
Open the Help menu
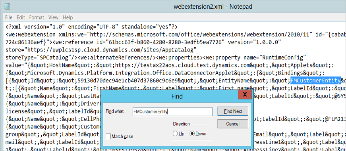(x=68, y=17)
